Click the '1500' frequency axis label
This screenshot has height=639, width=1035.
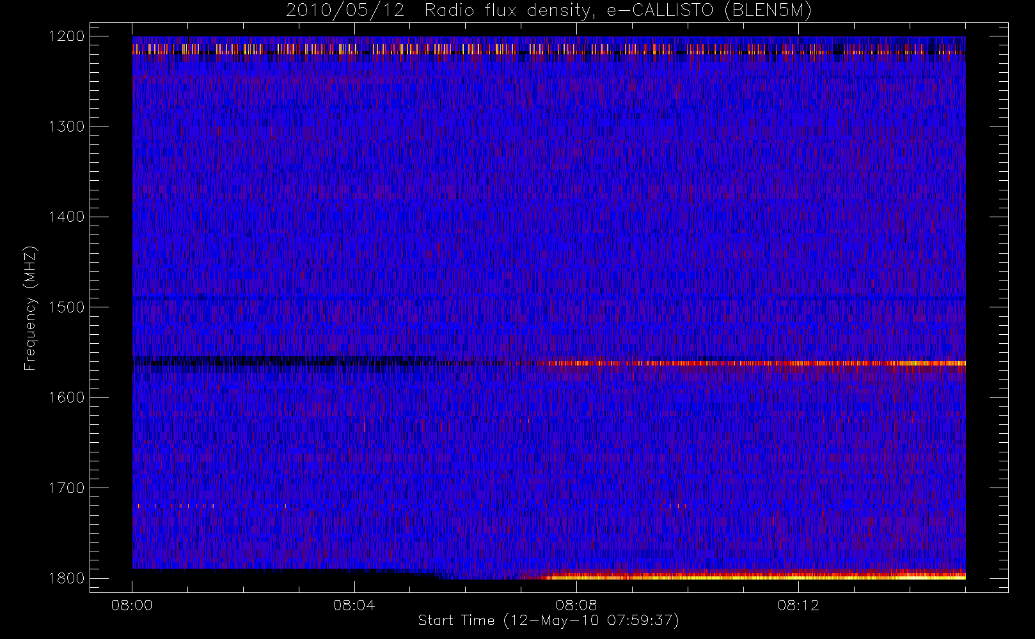(x=67, y=307)
